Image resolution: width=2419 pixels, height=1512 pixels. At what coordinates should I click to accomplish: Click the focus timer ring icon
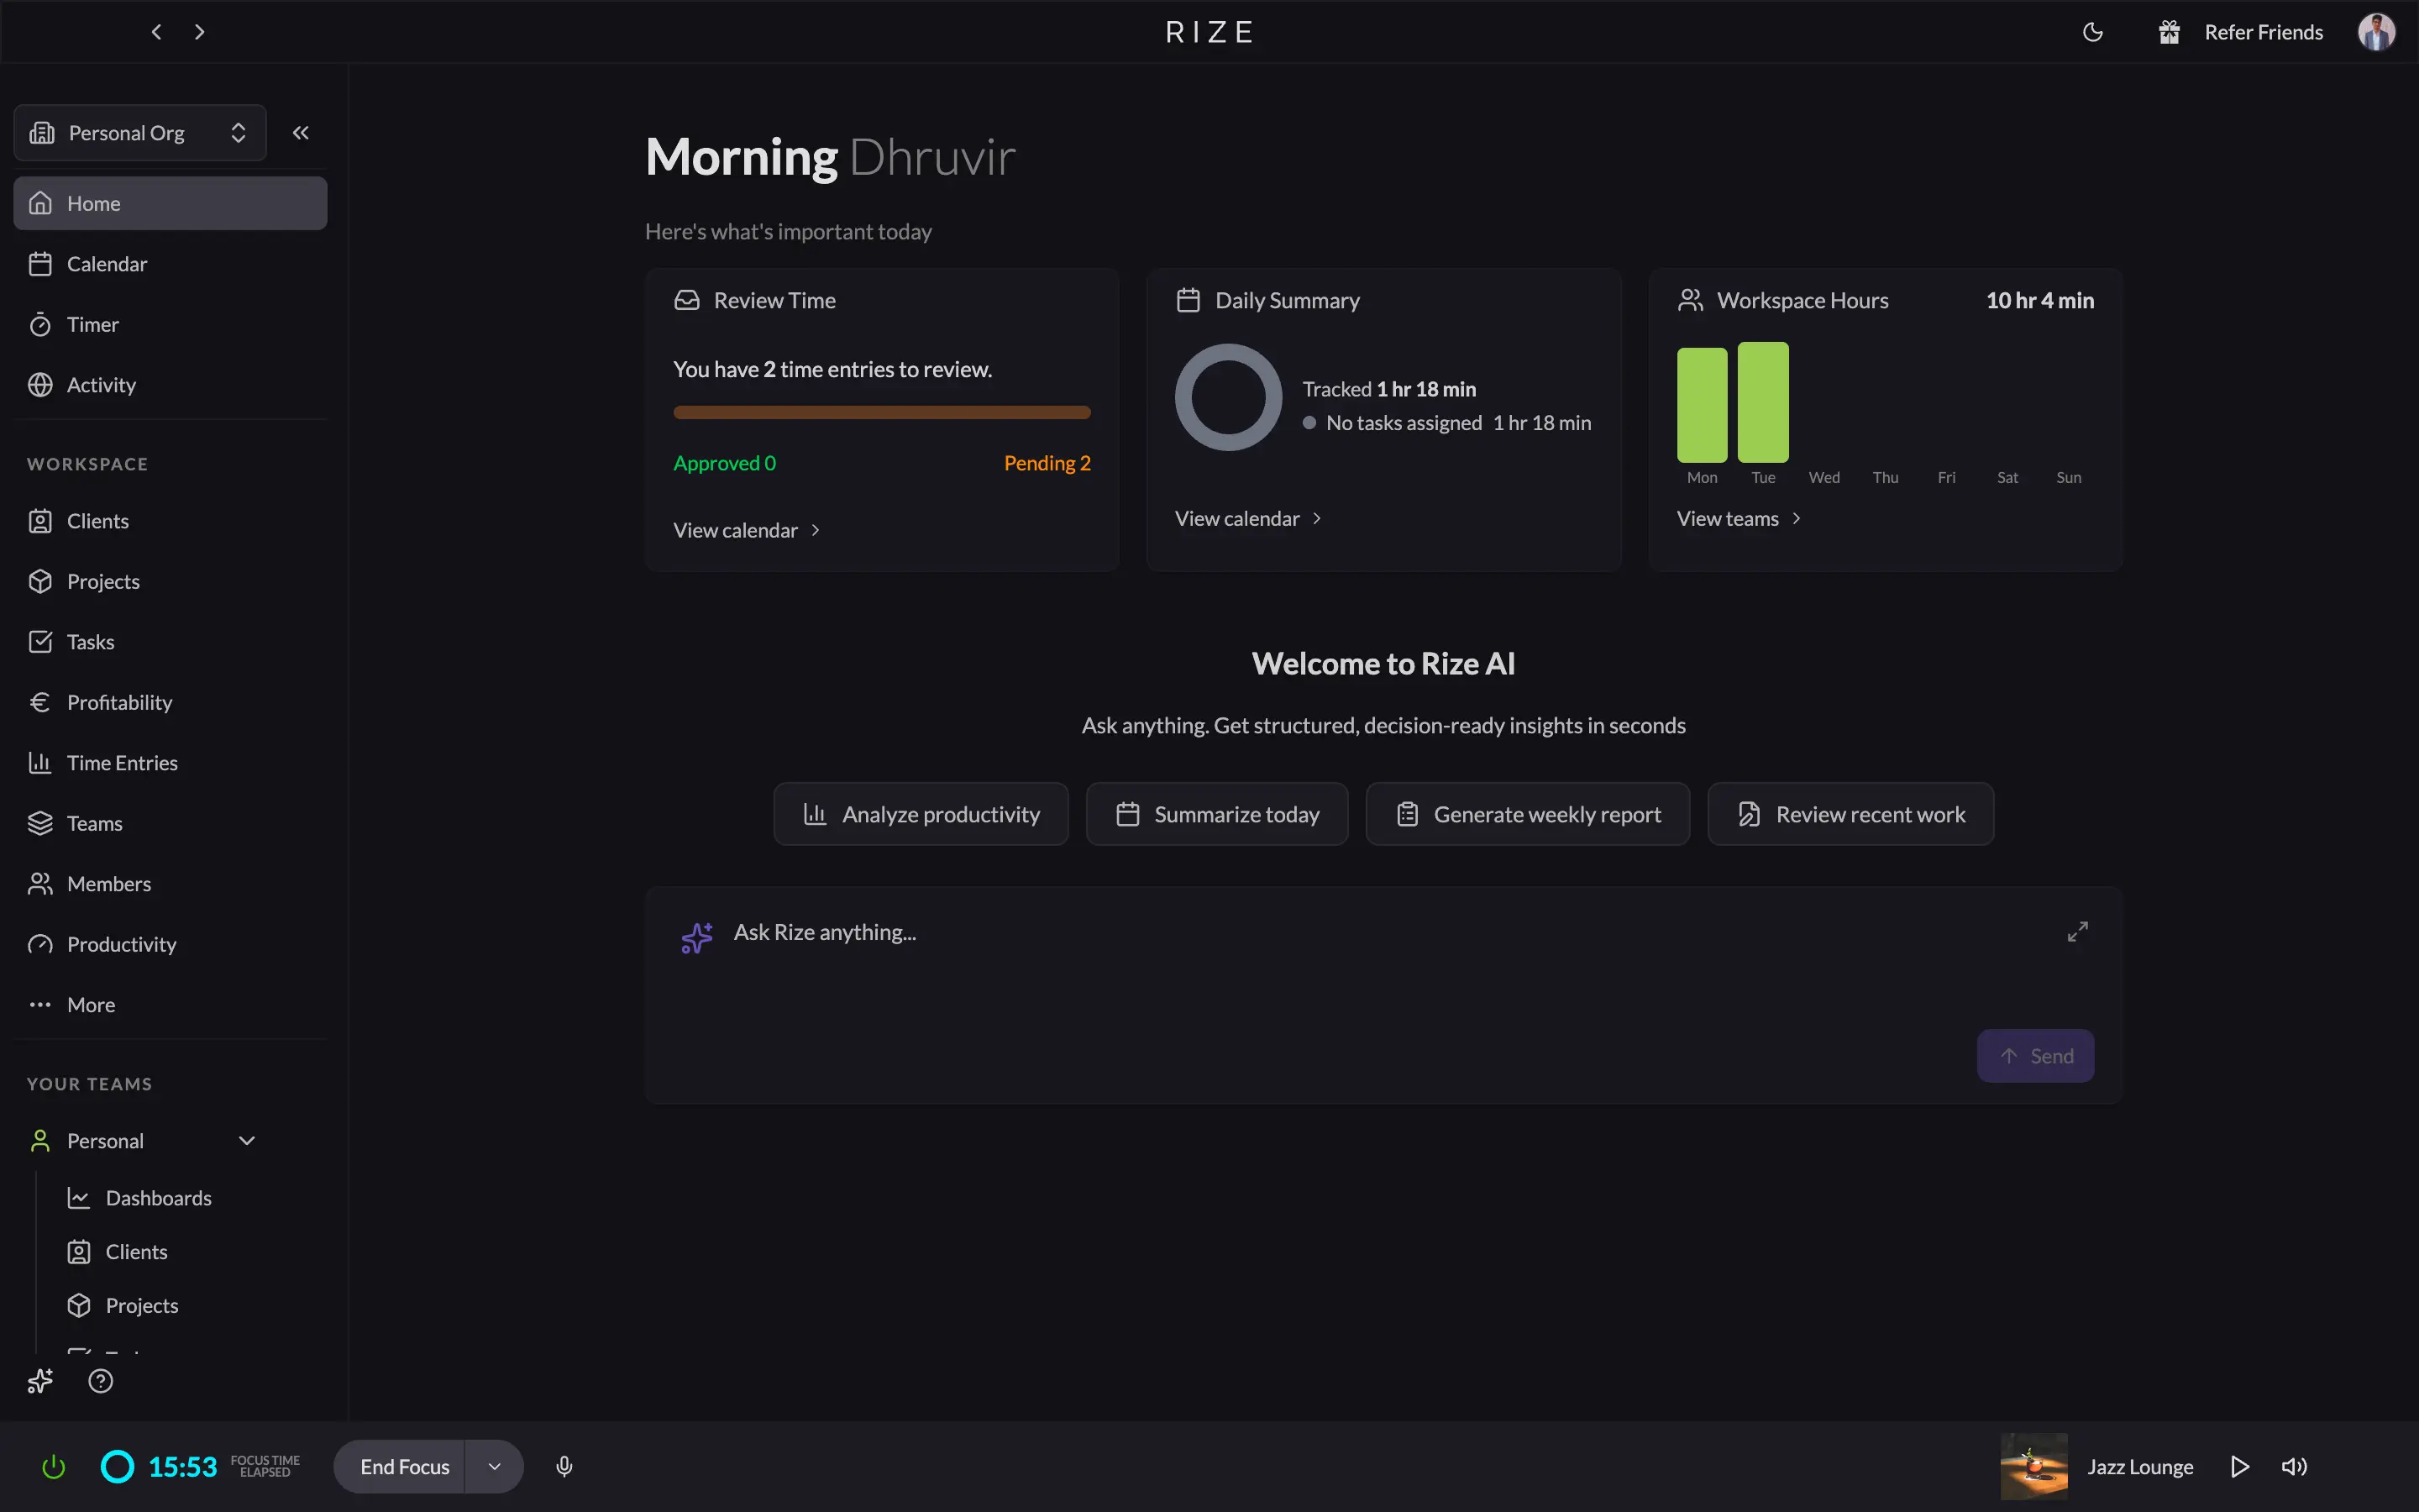[x=117, y=1467]
